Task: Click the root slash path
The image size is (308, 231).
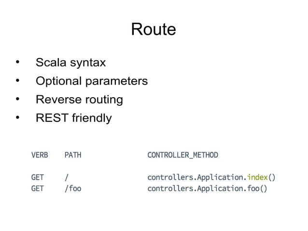Action: click(67, 177)
